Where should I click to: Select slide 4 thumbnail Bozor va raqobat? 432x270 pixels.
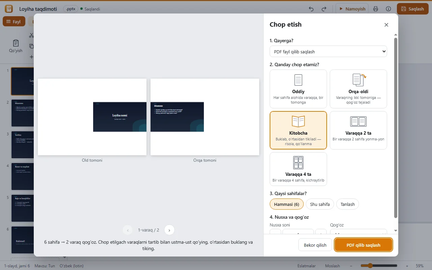pyautogui.click(x=22, y=177)
